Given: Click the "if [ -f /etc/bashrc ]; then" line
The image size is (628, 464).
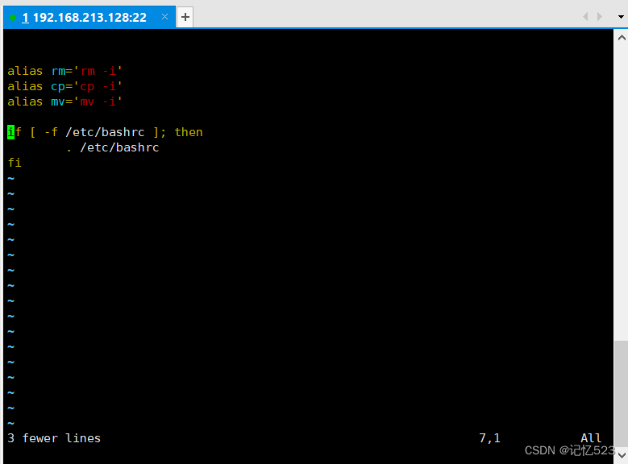Looking at the screenshot, I should (105, 132).
